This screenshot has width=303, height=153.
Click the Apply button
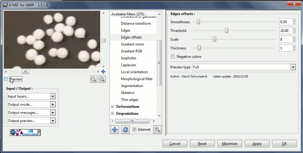[x=257, y=144]
